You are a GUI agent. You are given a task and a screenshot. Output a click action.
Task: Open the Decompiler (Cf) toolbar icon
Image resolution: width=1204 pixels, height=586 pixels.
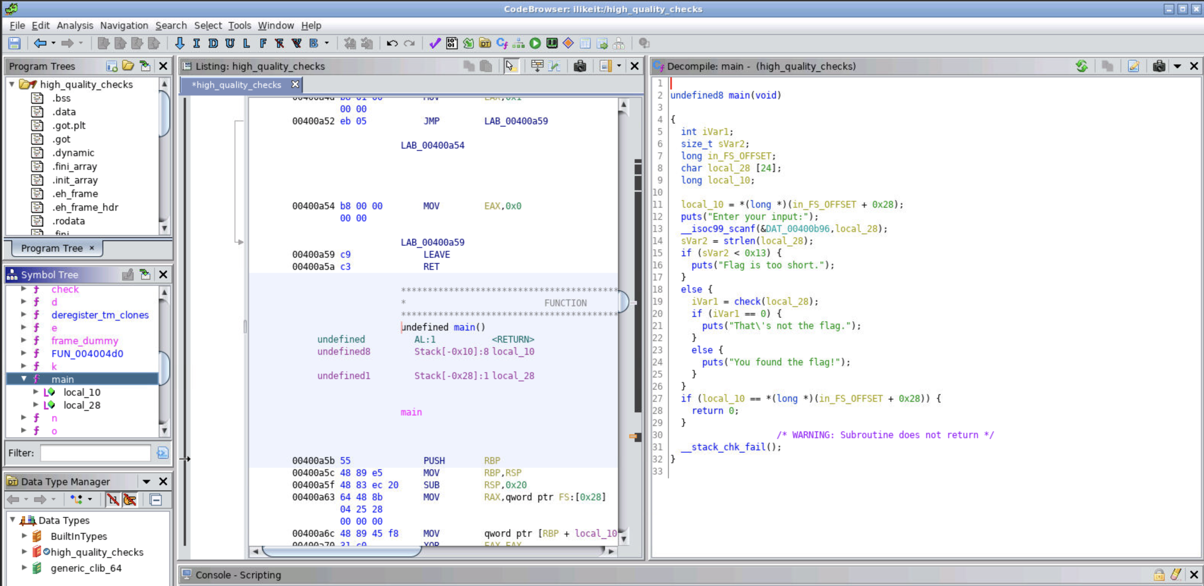[x=502, y=43]
